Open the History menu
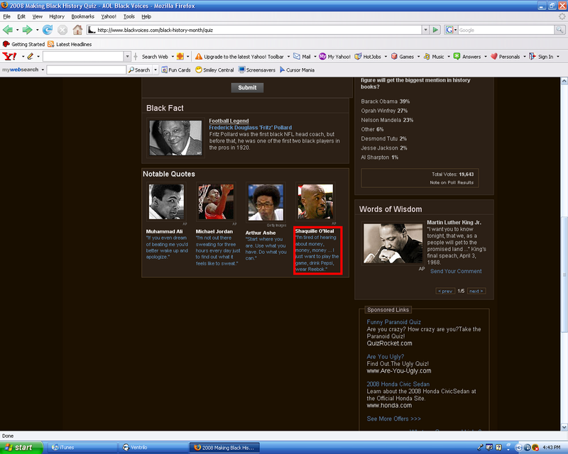568x454 pixels. pyautogui.click(x=56, y=16)
